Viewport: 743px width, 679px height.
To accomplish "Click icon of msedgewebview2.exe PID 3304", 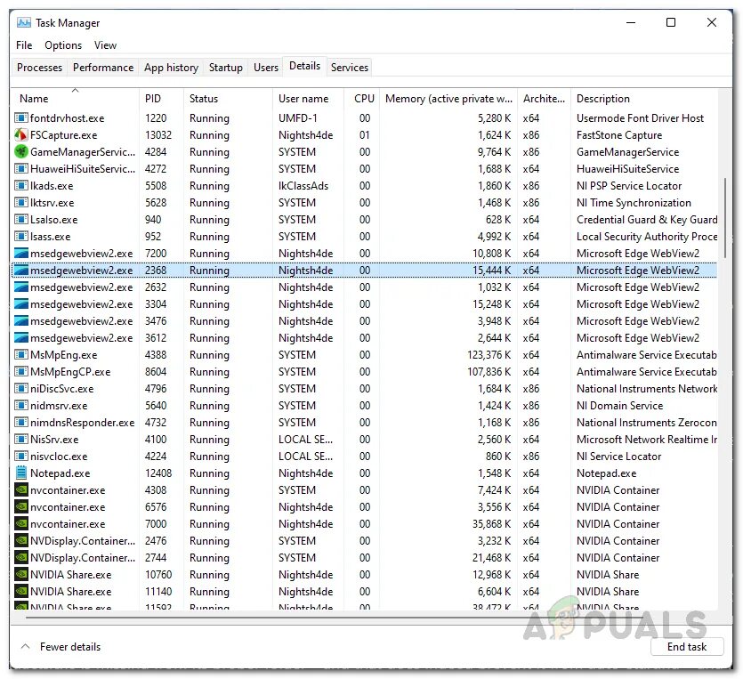I will 20,303.
